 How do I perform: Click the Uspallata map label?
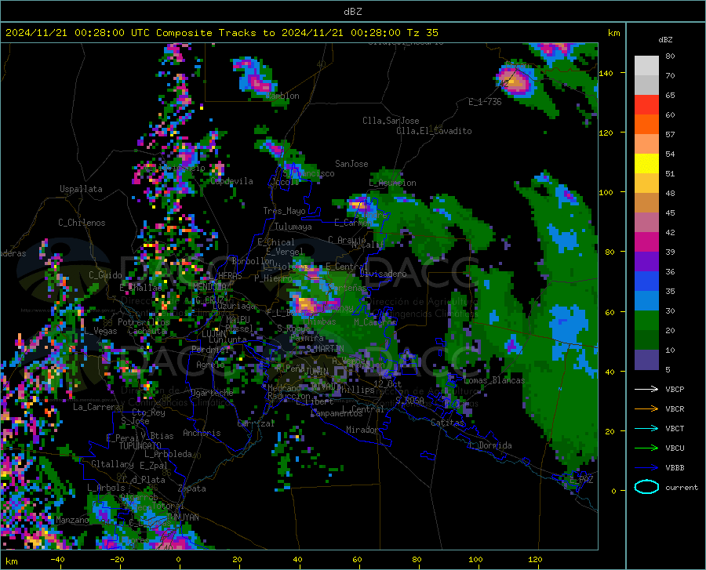coord(81,189)
